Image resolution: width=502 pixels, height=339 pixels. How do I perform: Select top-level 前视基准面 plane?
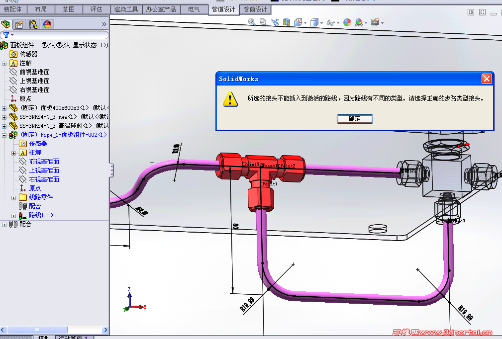click(x=34, y=72)
